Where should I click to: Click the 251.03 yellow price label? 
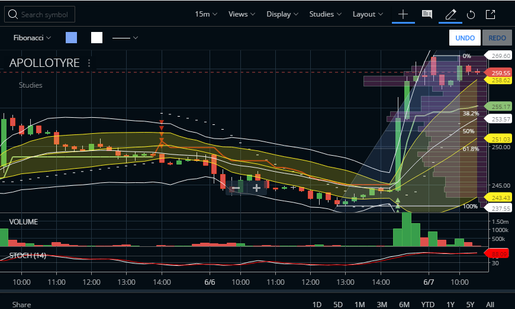point(498,139)
